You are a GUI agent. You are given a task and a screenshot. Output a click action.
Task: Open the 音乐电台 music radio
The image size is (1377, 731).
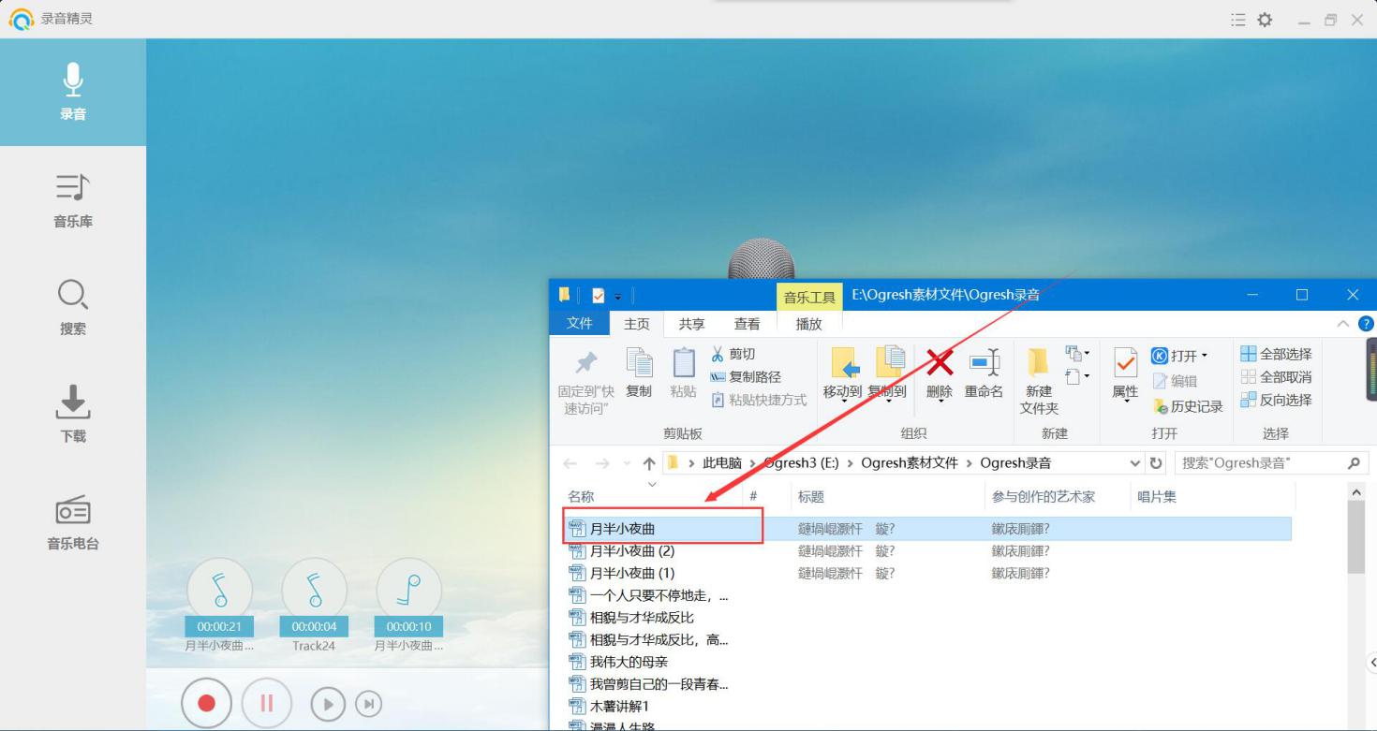[x=72, y=521]
